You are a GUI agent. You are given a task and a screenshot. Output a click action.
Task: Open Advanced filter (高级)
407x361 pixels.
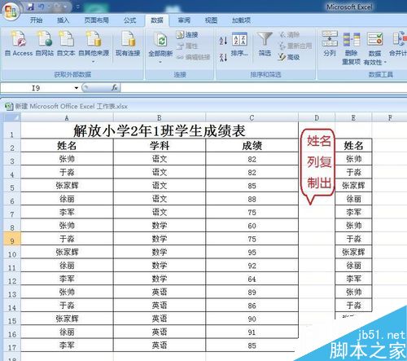coord(289,57)
